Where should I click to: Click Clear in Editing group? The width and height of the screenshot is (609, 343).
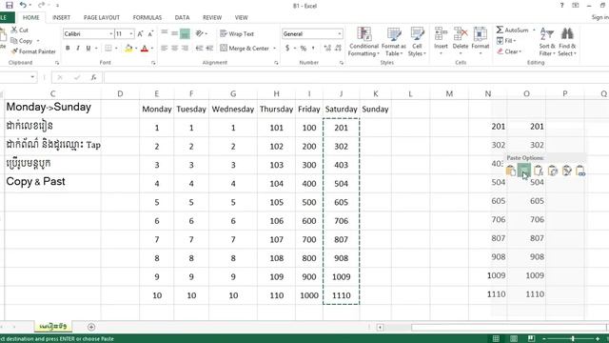(x=509, y=51)
